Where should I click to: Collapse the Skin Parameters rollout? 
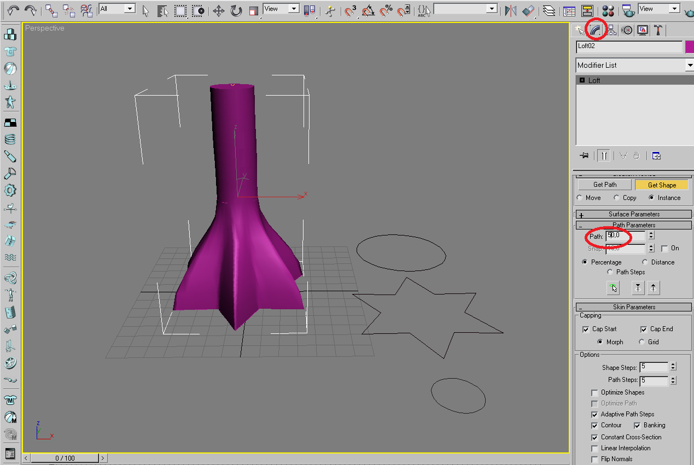click(x=633, y=307)
